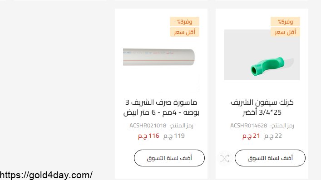Click the crossed-out 119 ج.م price
321x180 pixels.
coord(174,136)
